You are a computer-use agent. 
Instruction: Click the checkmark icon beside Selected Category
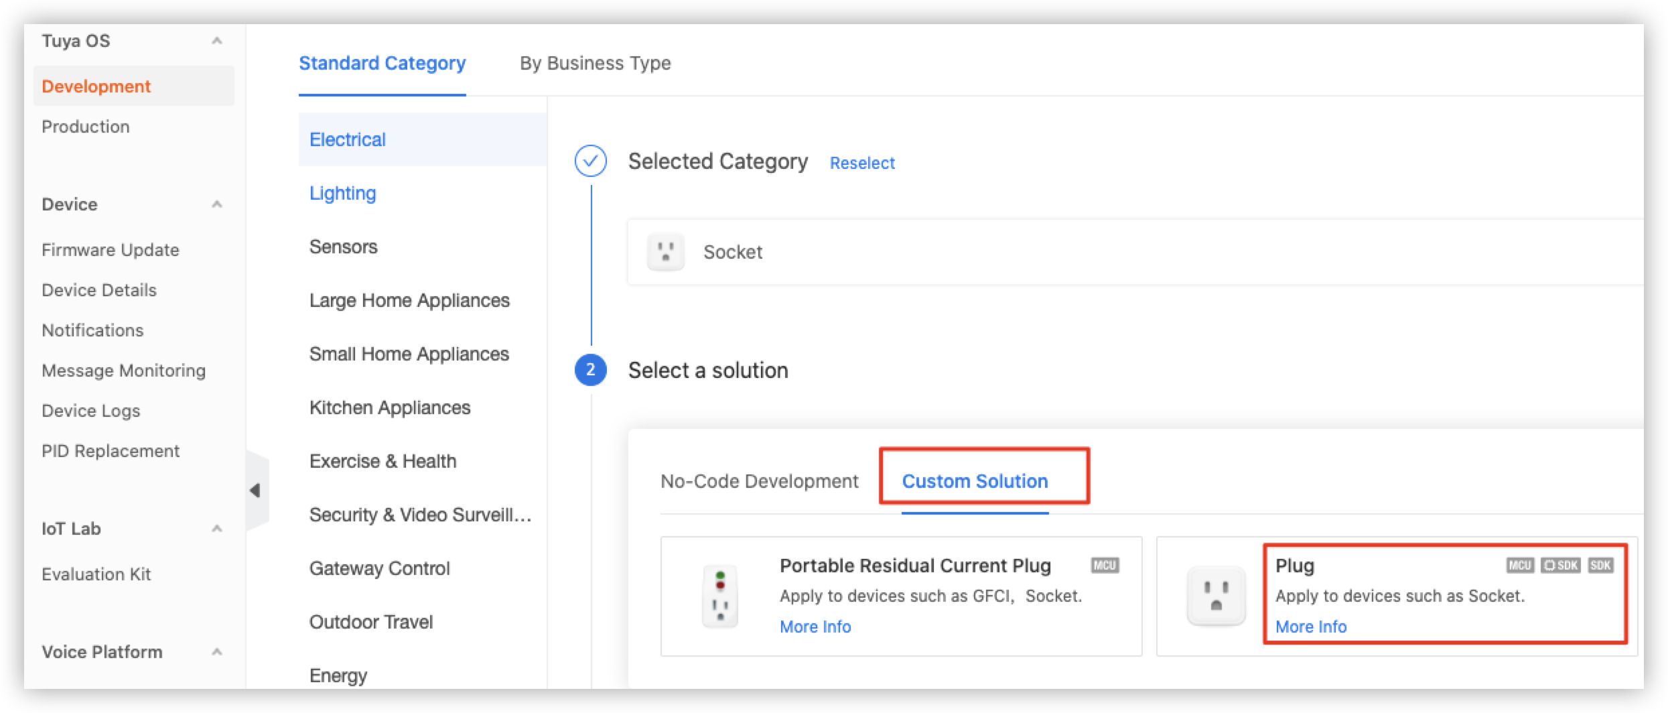coord(590,161)
